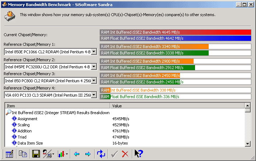The image size is (256, 161).
Task: Click the red RAM Int 4645 MB/s bar
Action: pos(175,32)
